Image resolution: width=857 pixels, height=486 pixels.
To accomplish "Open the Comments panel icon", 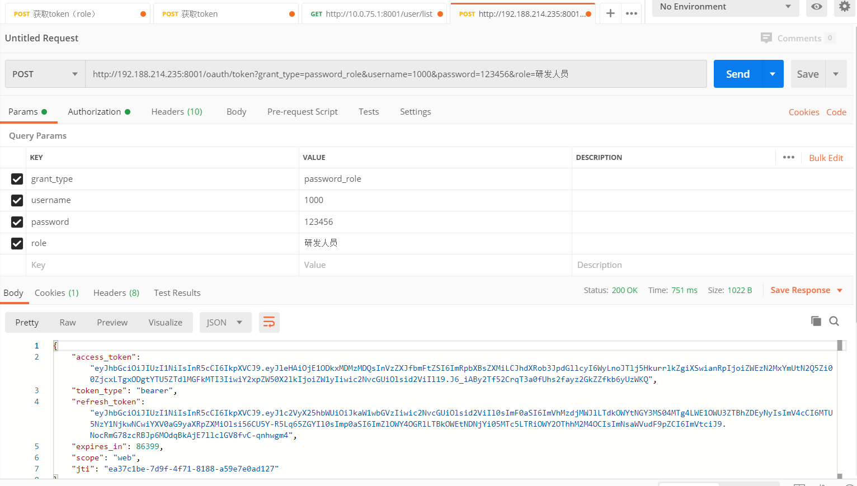I will [766, 38].
